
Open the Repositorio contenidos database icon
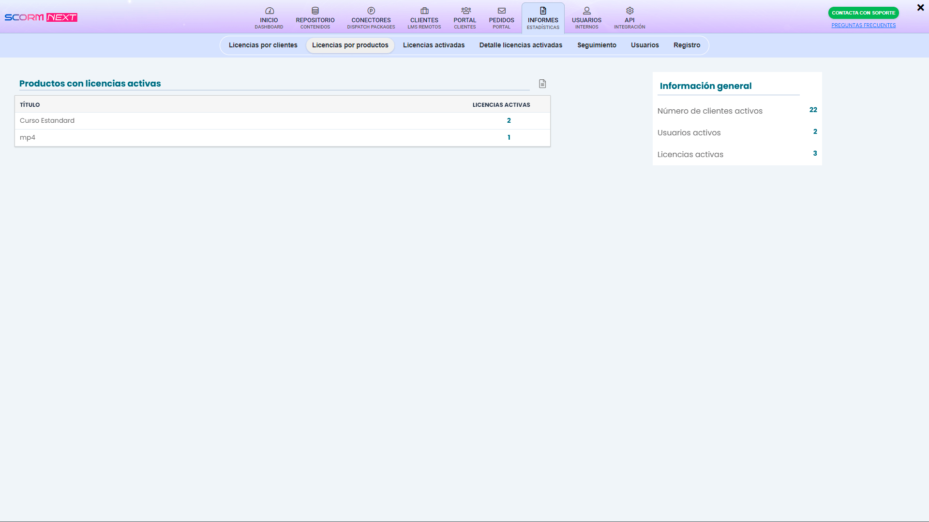(315, 11)
